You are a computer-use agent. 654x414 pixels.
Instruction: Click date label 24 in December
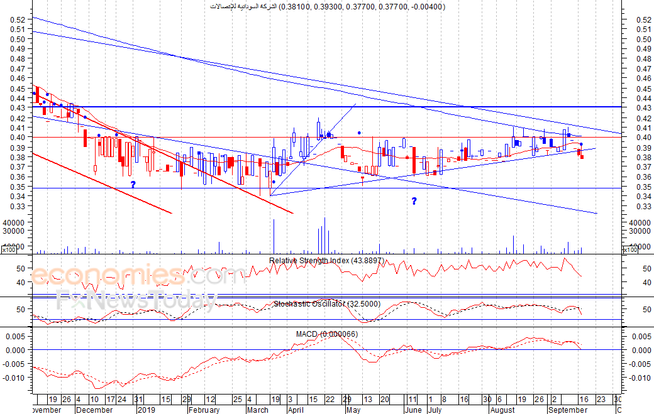pos(122,400)
